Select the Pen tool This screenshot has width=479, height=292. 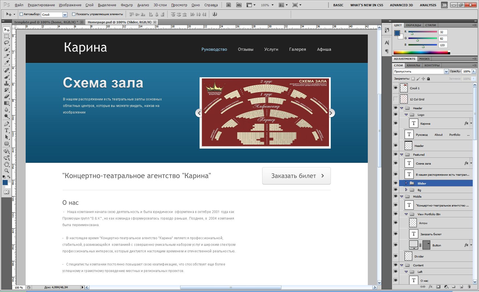tap(7, 124)
